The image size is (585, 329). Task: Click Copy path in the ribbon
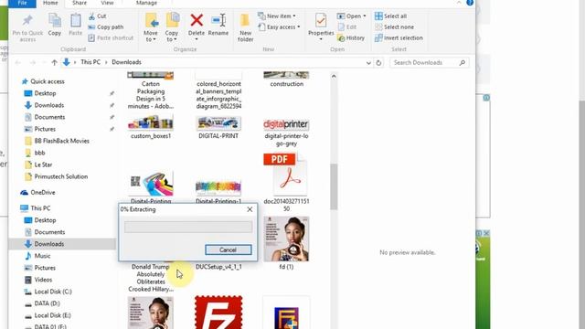(x=106, y=27)
